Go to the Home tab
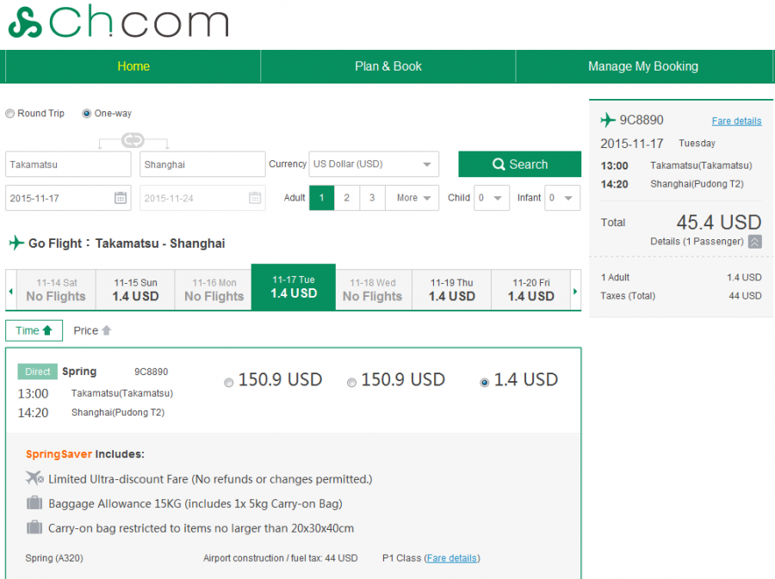The image size is (775, 579). tap(133, 66)
